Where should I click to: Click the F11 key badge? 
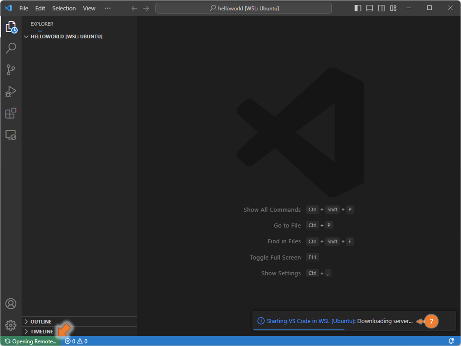[312, 257]
